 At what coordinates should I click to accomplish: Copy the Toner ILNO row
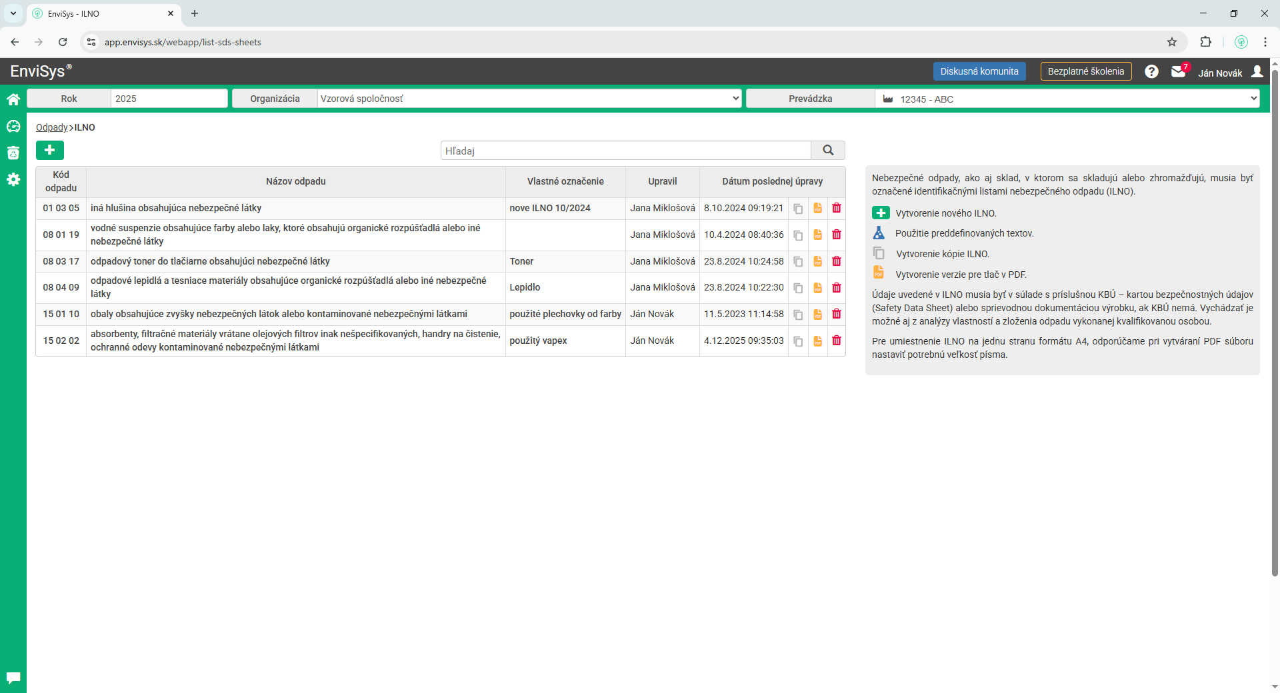[x=798, y=262]
